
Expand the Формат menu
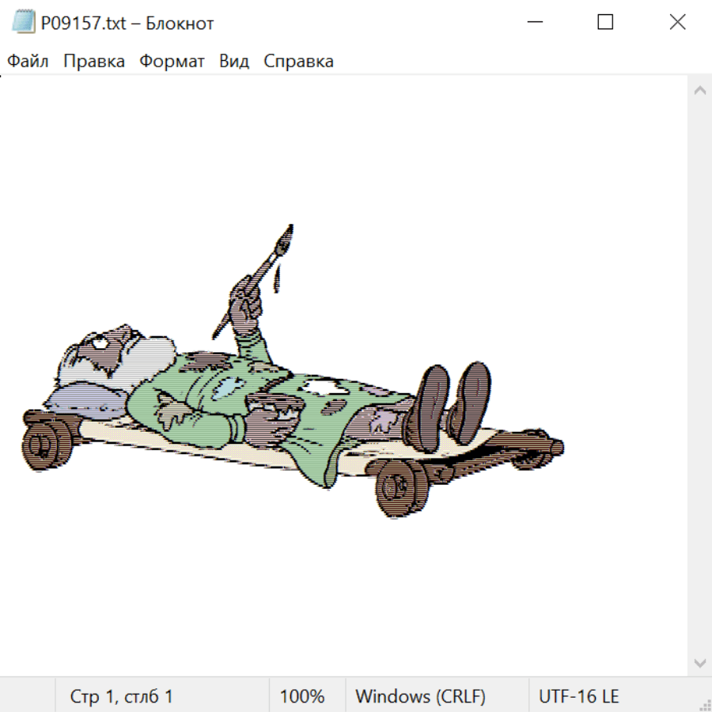[x=172, y=62]
